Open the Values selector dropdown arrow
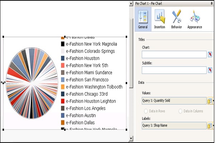This screenshot has height=143, width=215. click(x=213, y=101)
